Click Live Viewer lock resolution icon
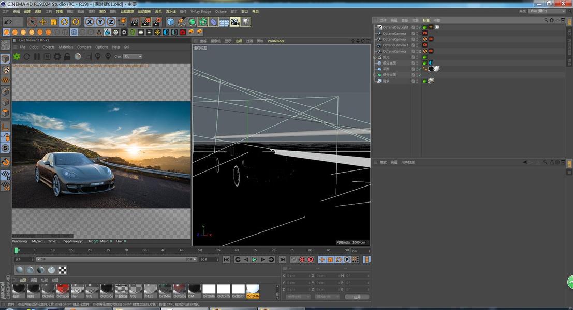573x310 pixels. [67, 56]
